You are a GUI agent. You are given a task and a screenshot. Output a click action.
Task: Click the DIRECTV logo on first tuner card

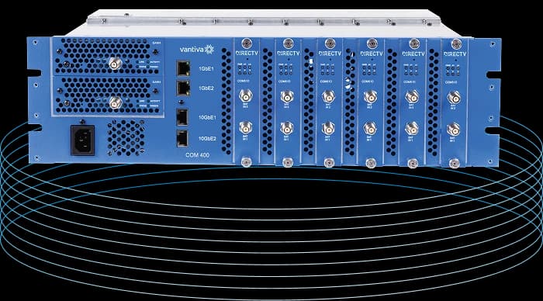tap(247, 54)
